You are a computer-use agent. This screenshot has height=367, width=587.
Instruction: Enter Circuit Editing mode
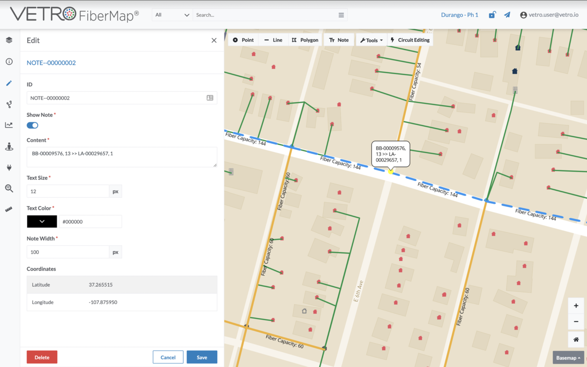point(410,40)
